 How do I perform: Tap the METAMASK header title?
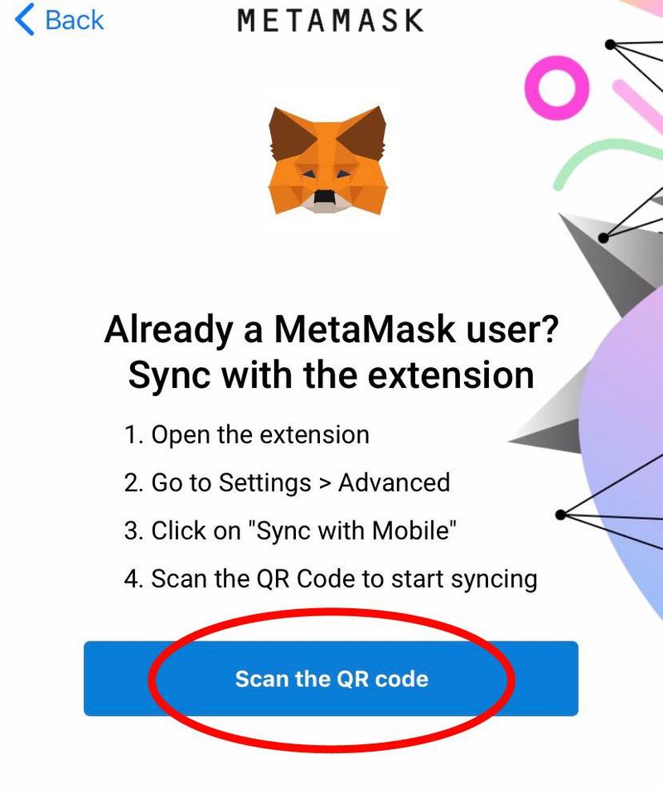point(331,21)
